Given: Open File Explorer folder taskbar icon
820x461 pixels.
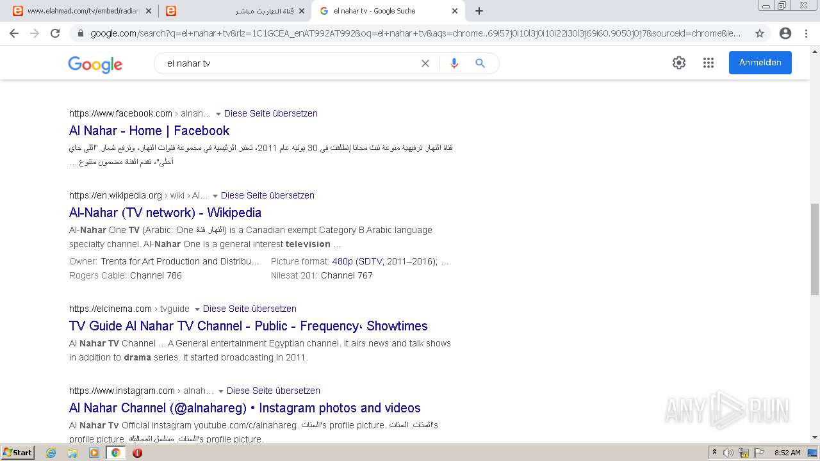Looking at the screenshot, I should click(x=72, y=453).
